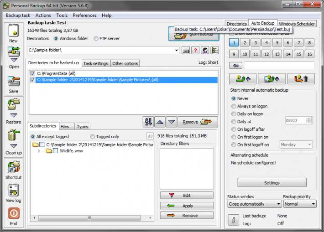Move selected directory up with arrow

160,122
